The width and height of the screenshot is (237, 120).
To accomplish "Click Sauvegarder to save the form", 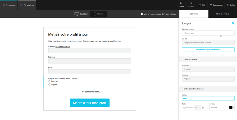I will coord(216,5).
